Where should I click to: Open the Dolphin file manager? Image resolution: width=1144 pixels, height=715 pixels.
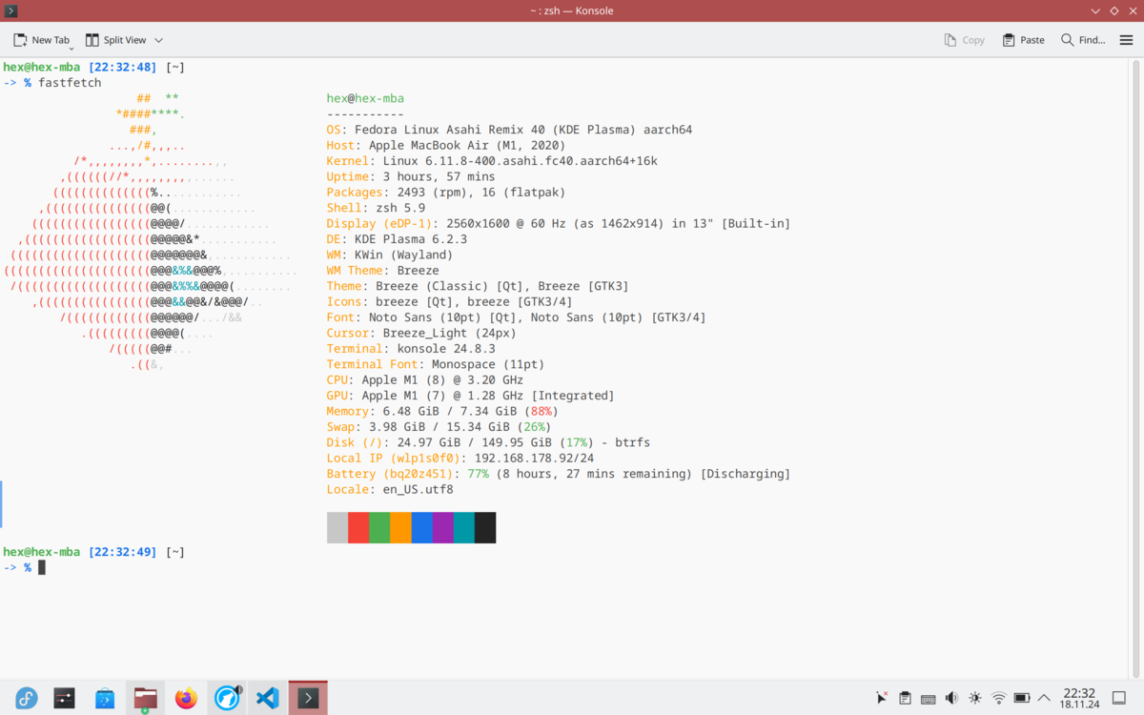[145, 698]
